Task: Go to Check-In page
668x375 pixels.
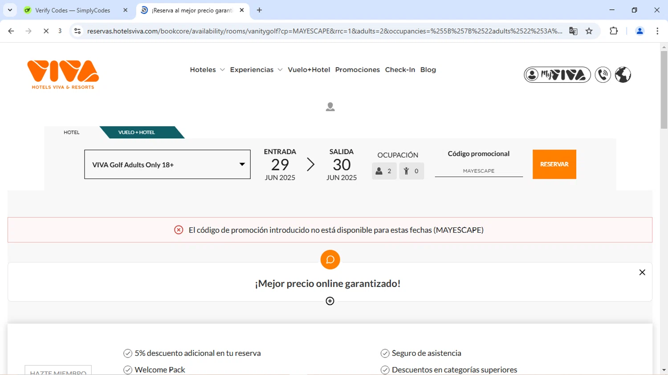Action: [400, 70]
